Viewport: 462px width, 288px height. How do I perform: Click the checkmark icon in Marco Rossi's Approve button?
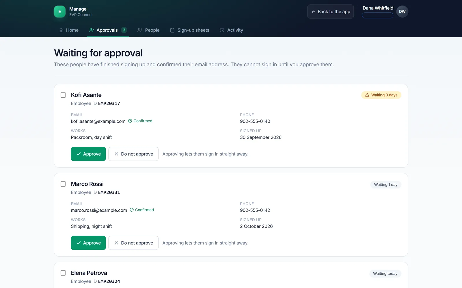[79, 243]
